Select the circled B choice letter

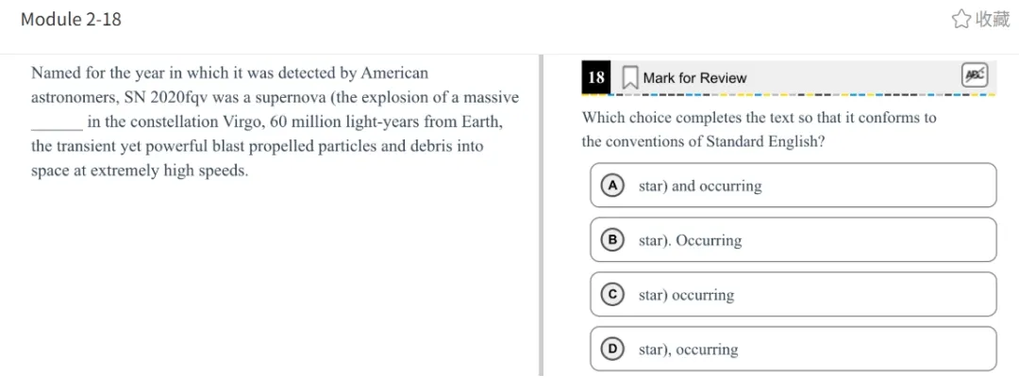[x=611, y=240]
